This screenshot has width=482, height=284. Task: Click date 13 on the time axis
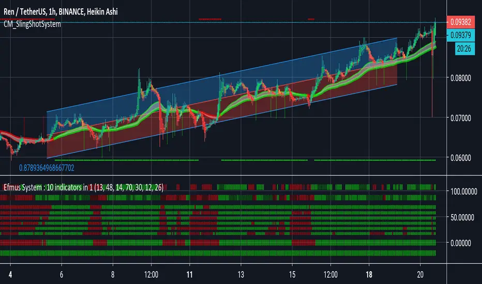(x=240, y=274)
